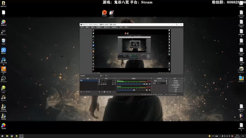Image resolution: width=246 pixels, height=138 pixels.
Task: Enable Studio Mode from Controls
Action: tap(176, 87)
